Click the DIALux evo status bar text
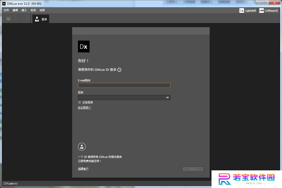This screenshot has width=282, height=188. click(x=11, y=183)
